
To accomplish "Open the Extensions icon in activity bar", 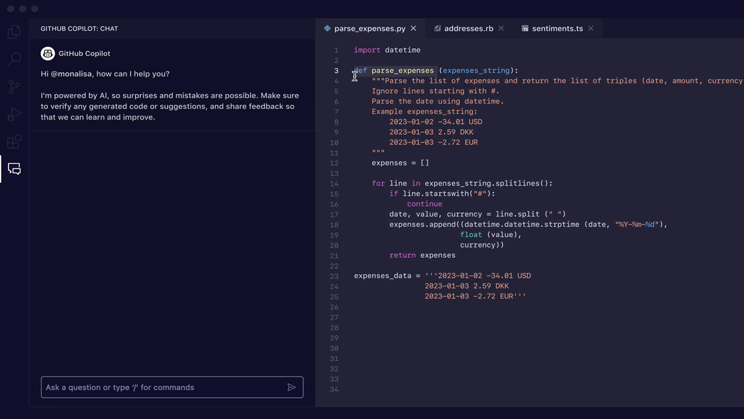I will [14, 142].
